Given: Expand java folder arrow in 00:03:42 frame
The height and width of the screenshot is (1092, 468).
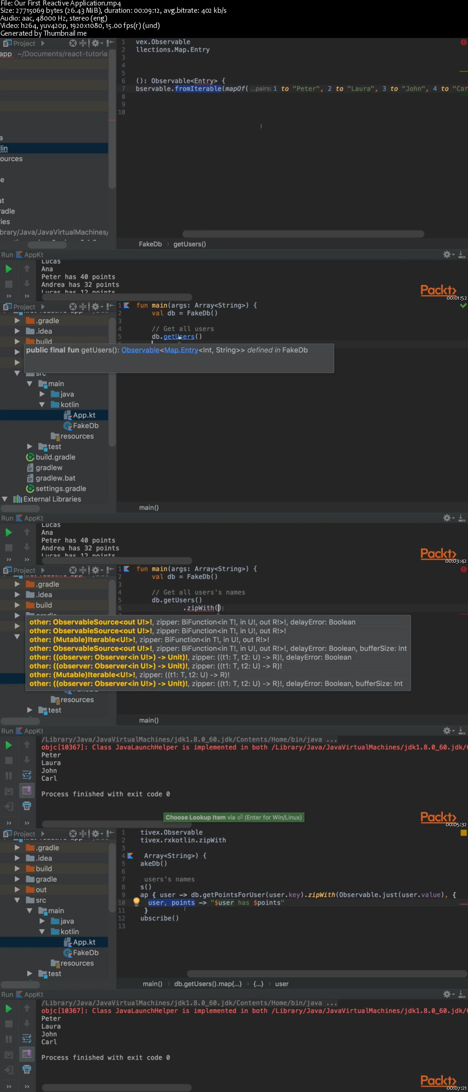Looking at the screenshot, I should [42, 394].
